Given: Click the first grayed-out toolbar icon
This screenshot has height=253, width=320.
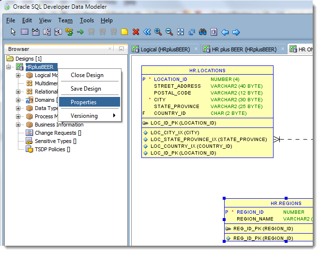Looking at the screenshot, I should [91, 32].
